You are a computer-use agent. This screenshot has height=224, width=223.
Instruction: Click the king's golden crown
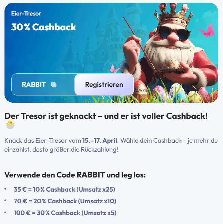[x=173, y=15]
